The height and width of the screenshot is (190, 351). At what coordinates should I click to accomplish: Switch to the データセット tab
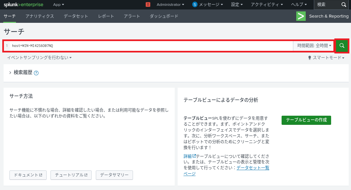point(76,16)
